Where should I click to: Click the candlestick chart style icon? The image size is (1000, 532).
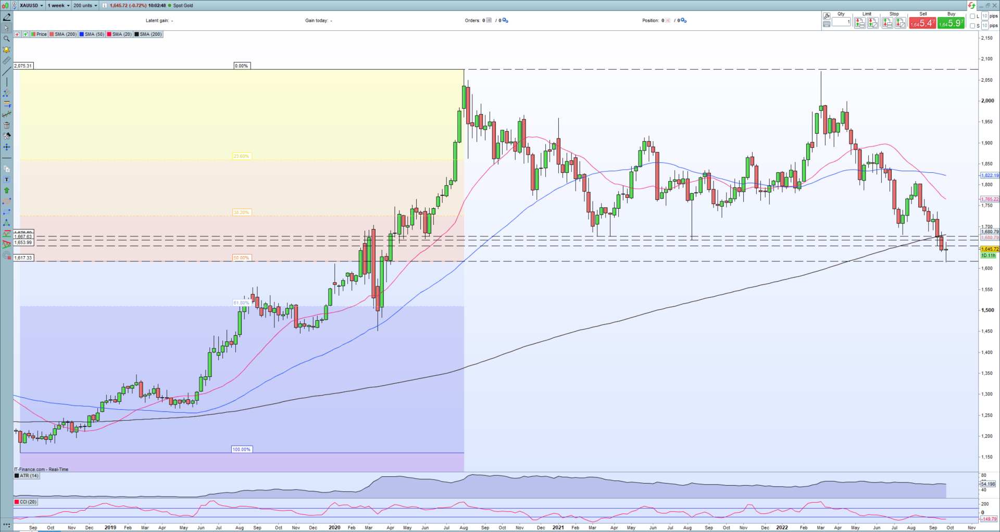4,6
